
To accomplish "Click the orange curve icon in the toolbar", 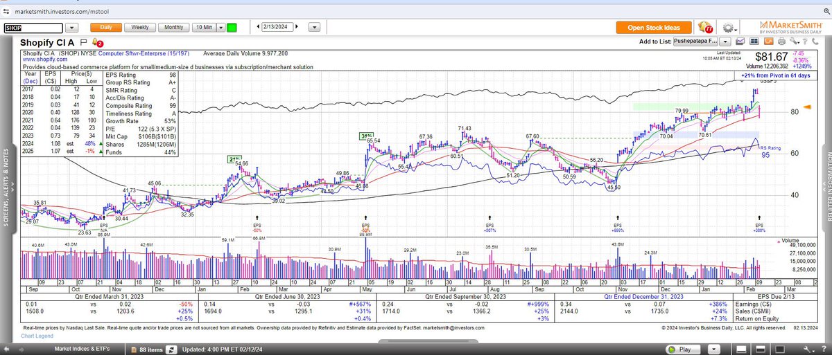I will point(768,42).
